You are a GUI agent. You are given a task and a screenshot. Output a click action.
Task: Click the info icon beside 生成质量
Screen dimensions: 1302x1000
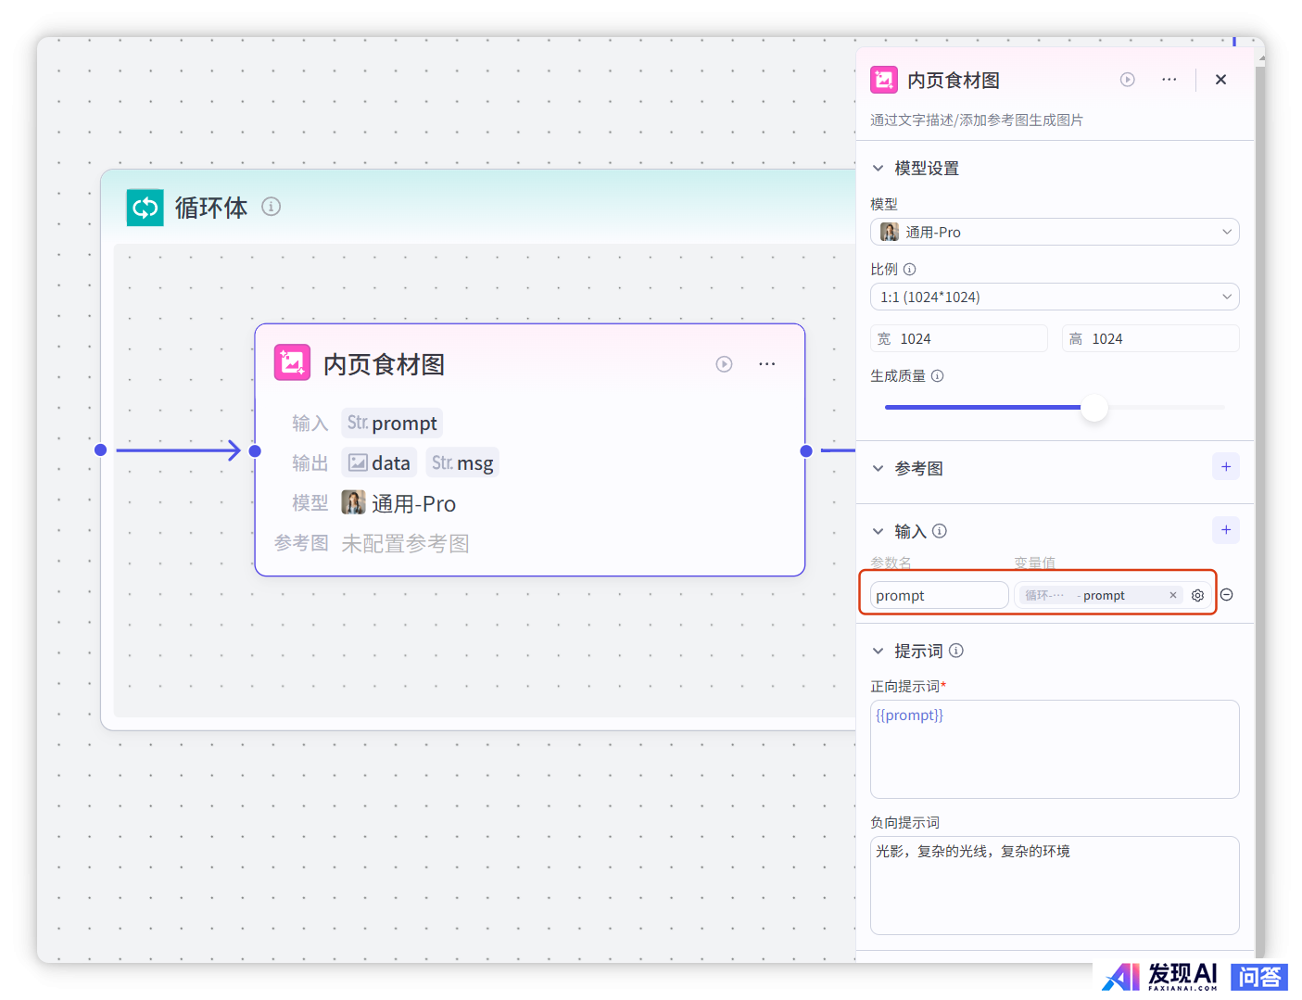937,376
